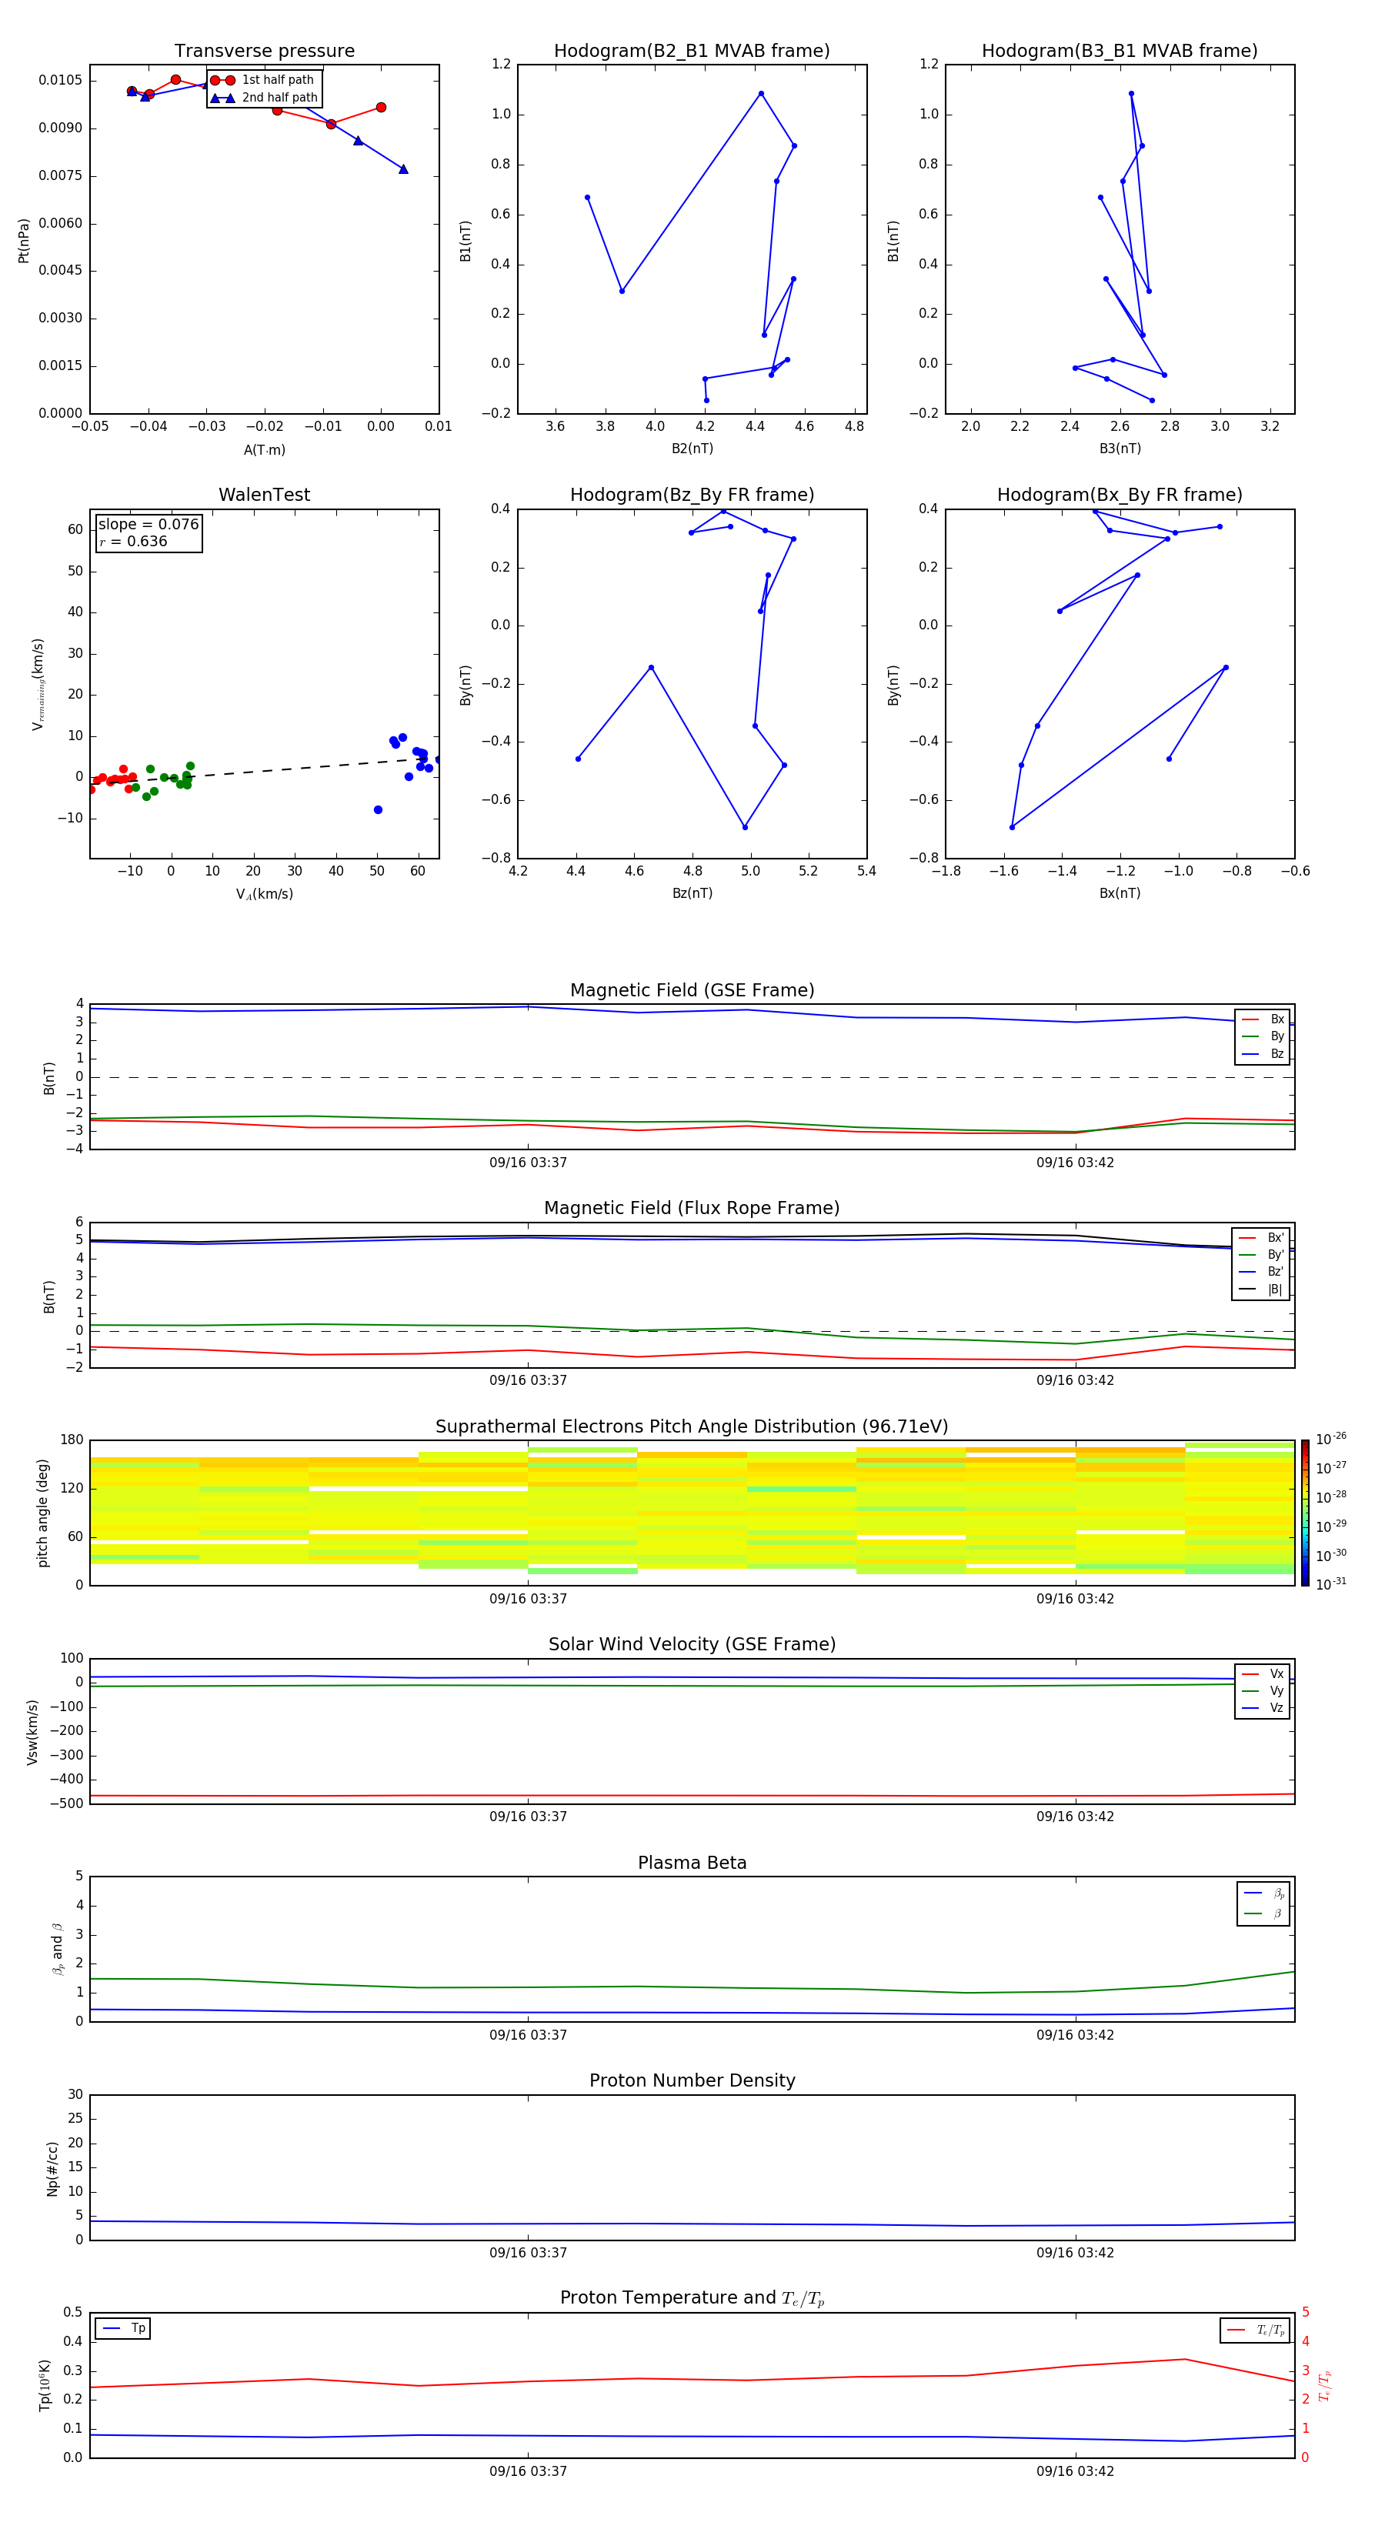1385x2539 pixels.
Task: Click 'A(T·m)' x-axis label
Action: tap(264, 449)
